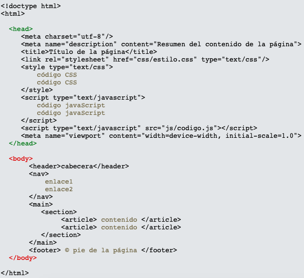
Task: Click the enlace1 placeholder text
Action: point(59,182)
